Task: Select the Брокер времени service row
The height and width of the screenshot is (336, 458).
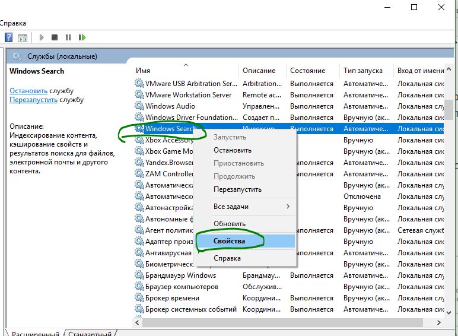Action: click(289, 298)
